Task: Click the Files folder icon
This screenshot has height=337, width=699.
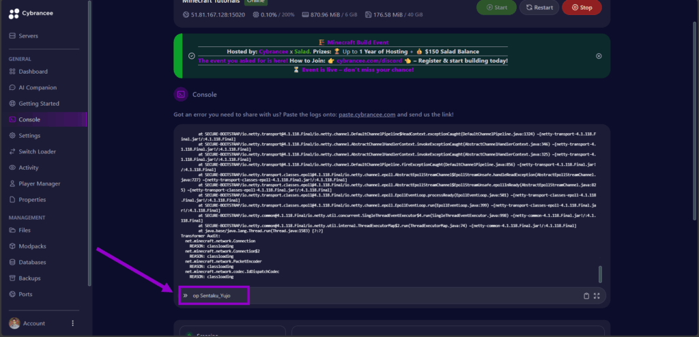Action: (x=12, y=230)
